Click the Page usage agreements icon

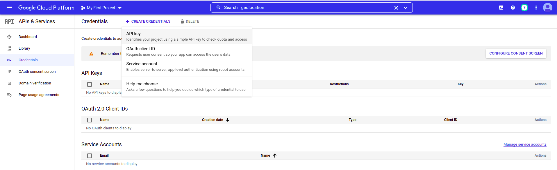[x=9, y=95]
